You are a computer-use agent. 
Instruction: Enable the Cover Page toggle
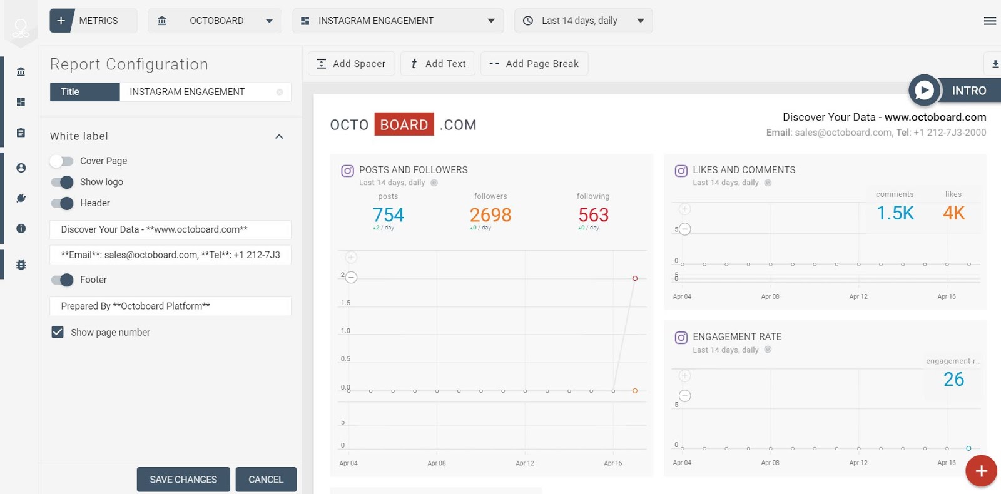(x=62, y=161)
